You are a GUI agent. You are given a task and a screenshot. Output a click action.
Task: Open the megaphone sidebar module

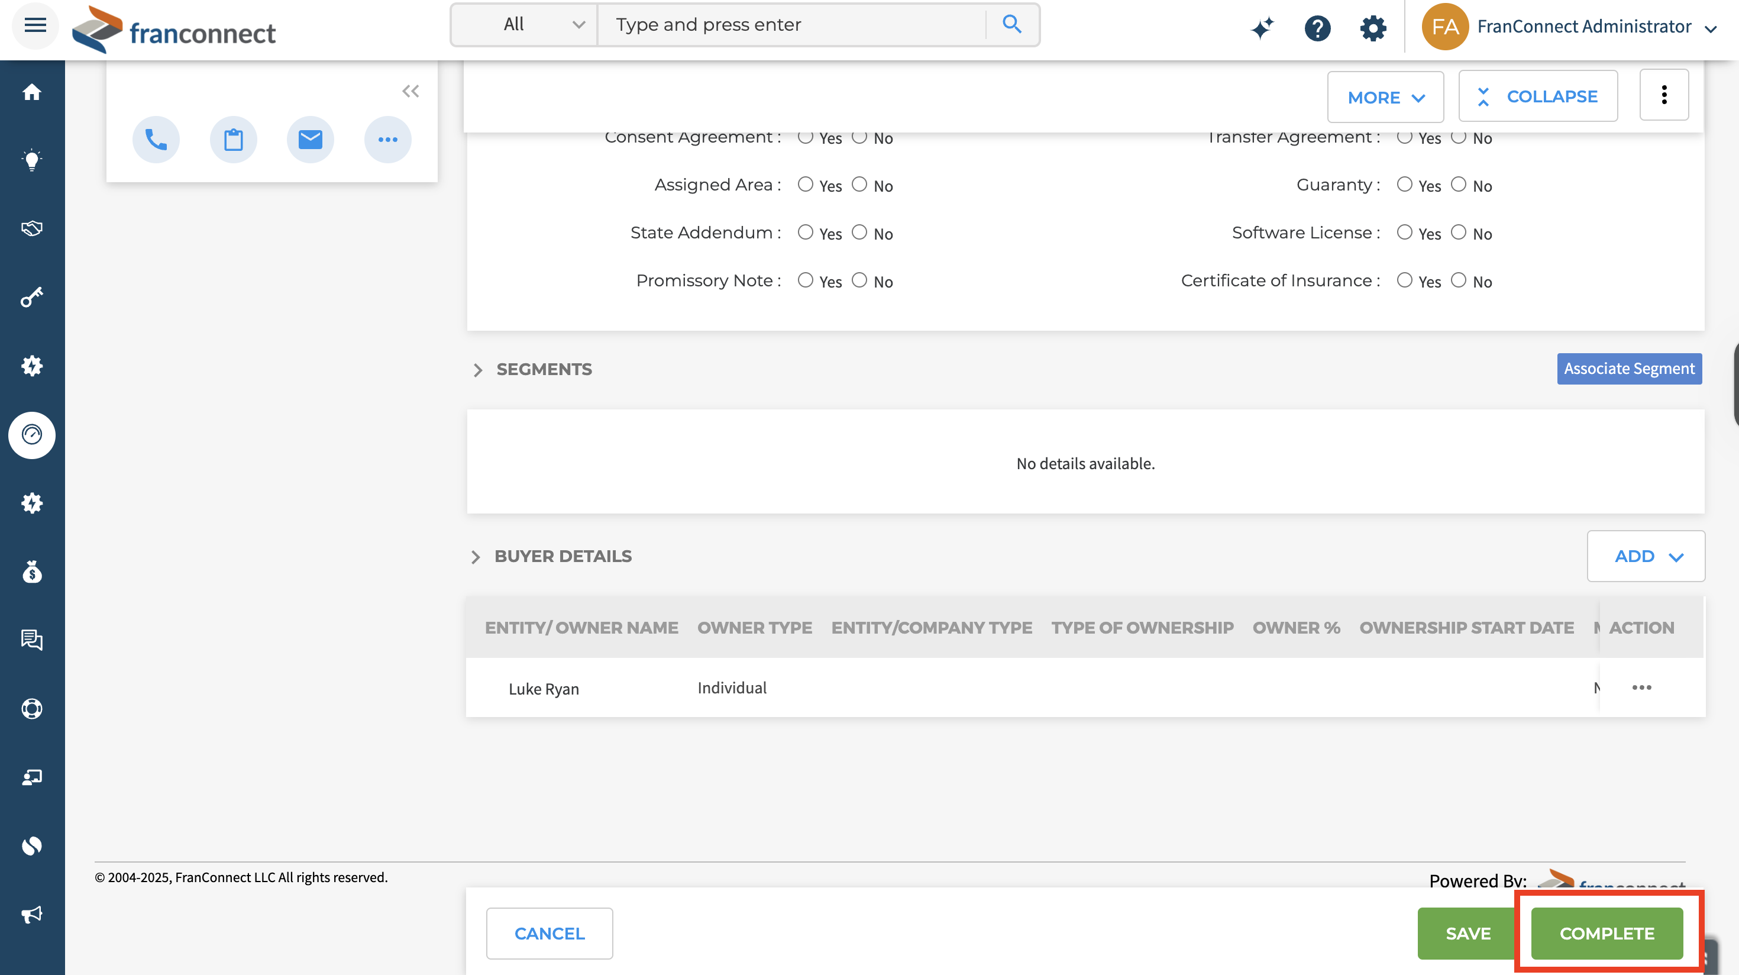pos(32,915)
